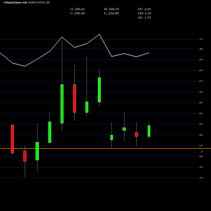Image resolution: width=211 pixels, height=211 pixels.
Task: Click the 288 price axis label
Action: click(201, 70)
